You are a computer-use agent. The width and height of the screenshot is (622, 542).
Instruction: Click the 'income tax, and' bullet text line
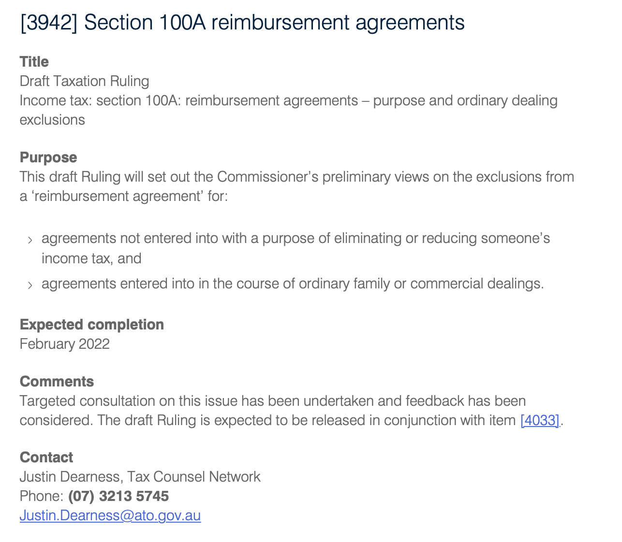[91, 258]
